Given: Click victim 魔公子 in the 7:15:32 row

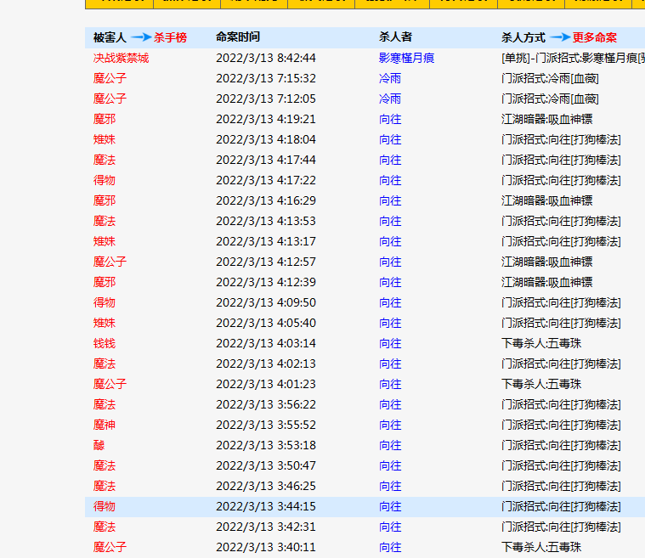Looking at the screenshot, I should (x=110, y=78).
